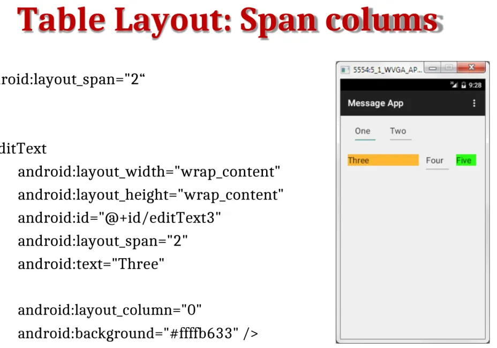This screenshot has width=497, height=348.
Task: Click the 9:28 clock in status bar
Action: tap(475, 85)
